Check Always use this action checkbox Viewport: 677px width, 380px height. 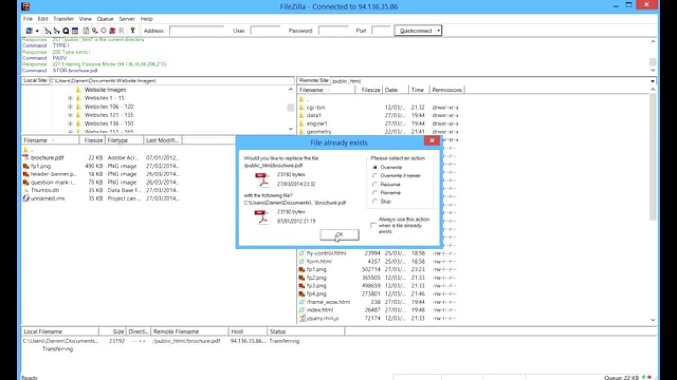pyautogui.click(x=373, y=225)
